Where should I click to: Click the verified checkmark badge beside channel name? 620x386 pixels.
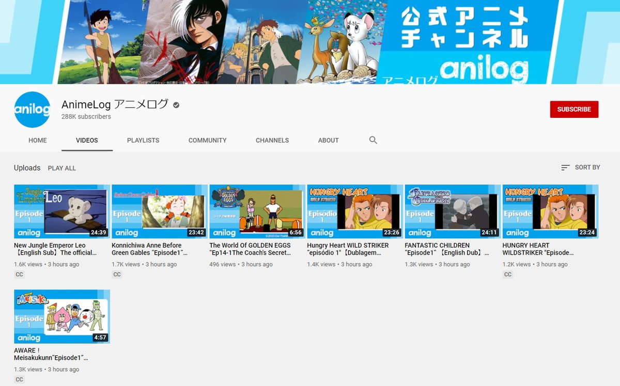pos(176,105)
